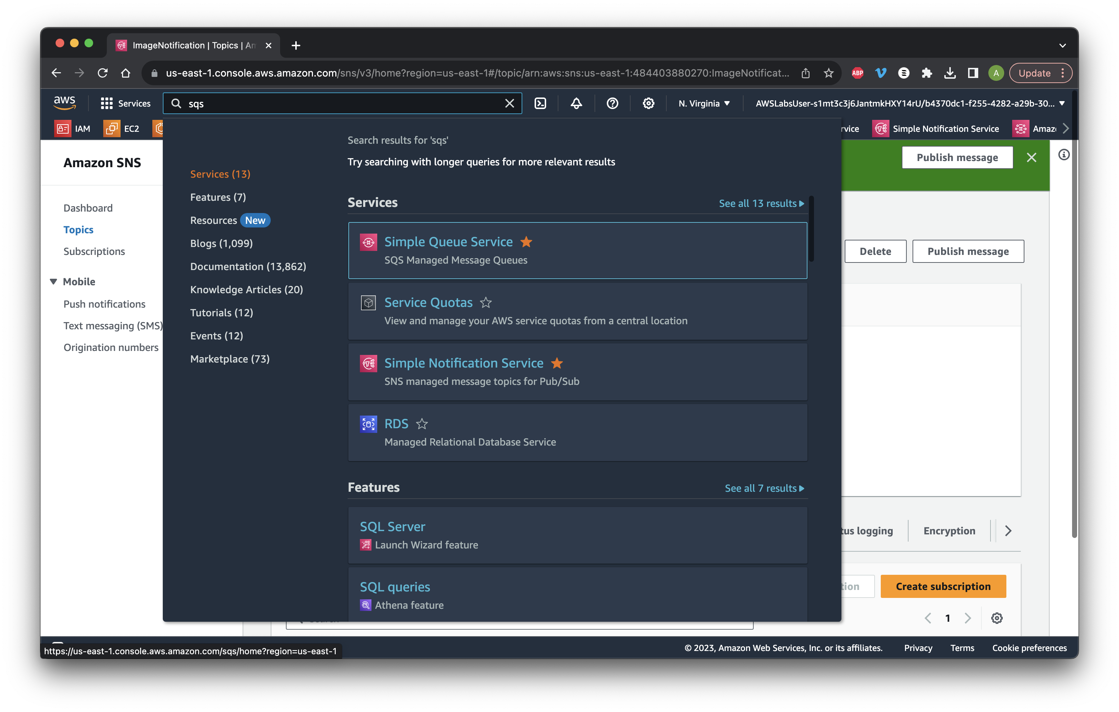The image size is (1119, 712).
Task: Open console settings gear icon
Action: [648, 103]
